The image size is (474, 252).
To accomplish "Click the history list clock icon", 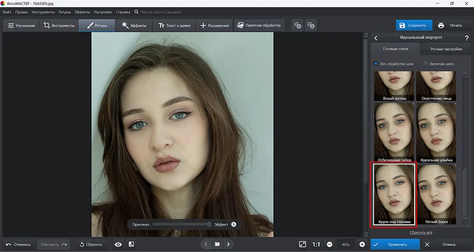I will pyautogui.click(x=310, y=25).
